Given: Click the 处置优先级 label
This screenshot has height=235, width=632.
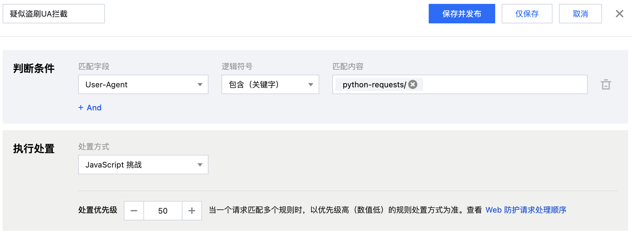Looking at the screenshot, I should (x=98, y=210).
